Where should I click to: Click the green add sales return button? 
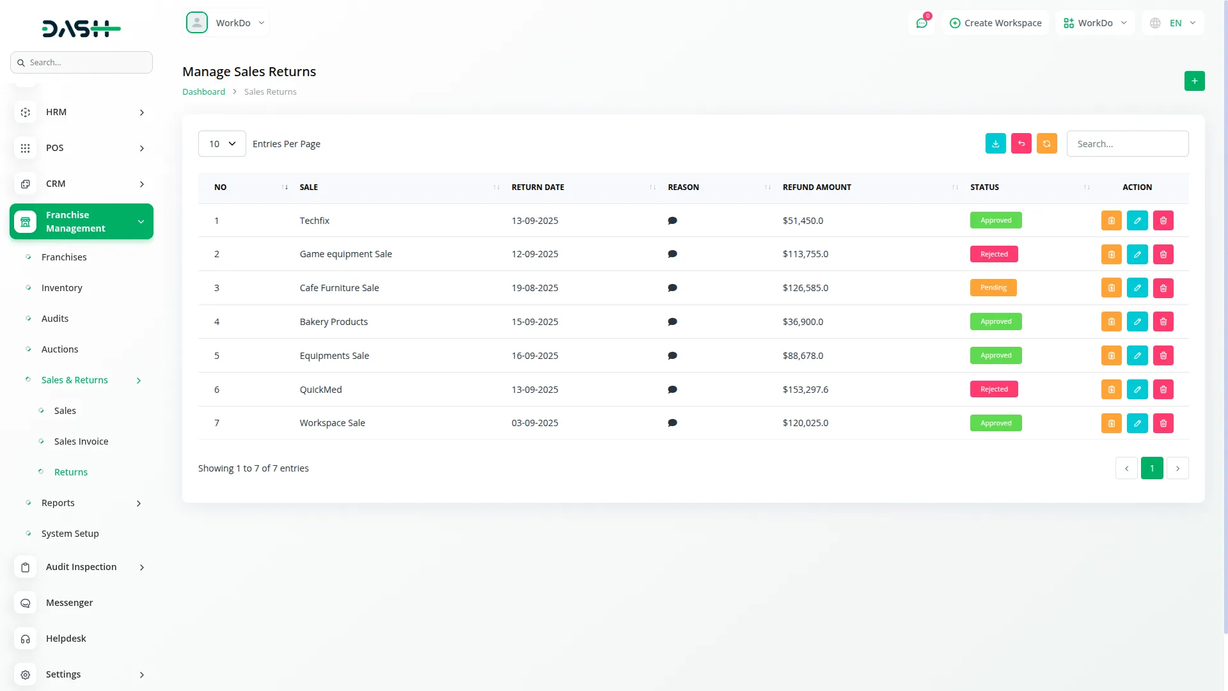1194,81
